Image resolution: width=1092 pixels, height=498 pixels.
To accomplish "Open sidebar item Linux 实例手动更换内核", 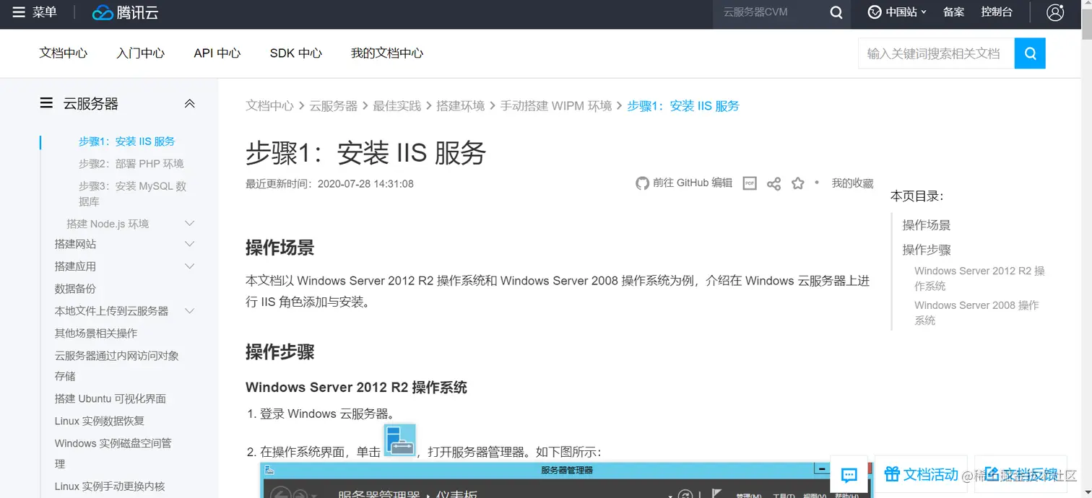I will click(110, 486).
